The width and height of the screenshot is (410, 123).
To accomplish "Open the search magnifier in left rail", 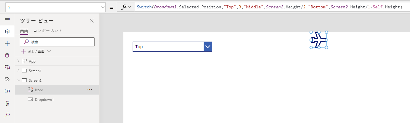I will [7, 115].
